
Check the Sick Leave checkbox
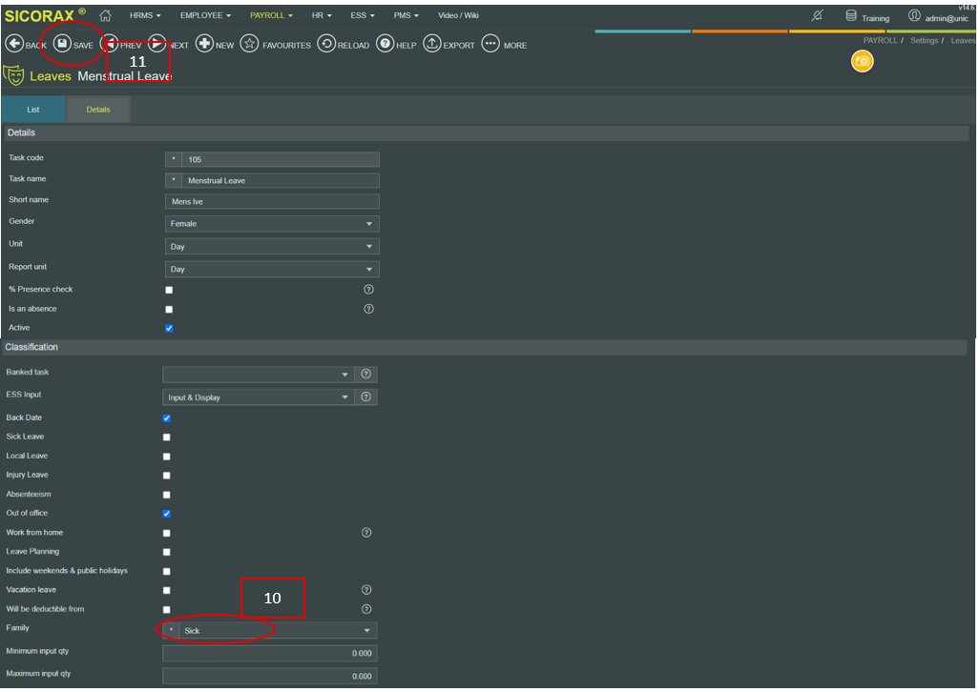pyautogui.click(x=166, y=438)
